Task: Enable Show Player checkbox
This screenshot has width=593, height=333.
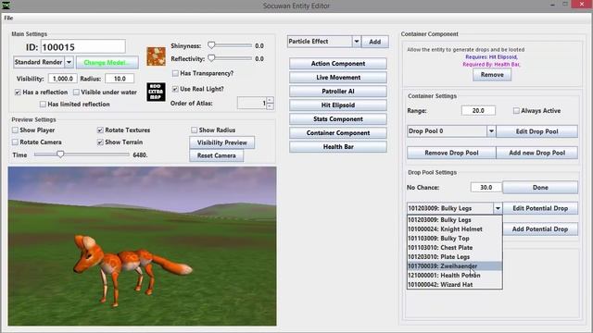Action: click(15, 130)
